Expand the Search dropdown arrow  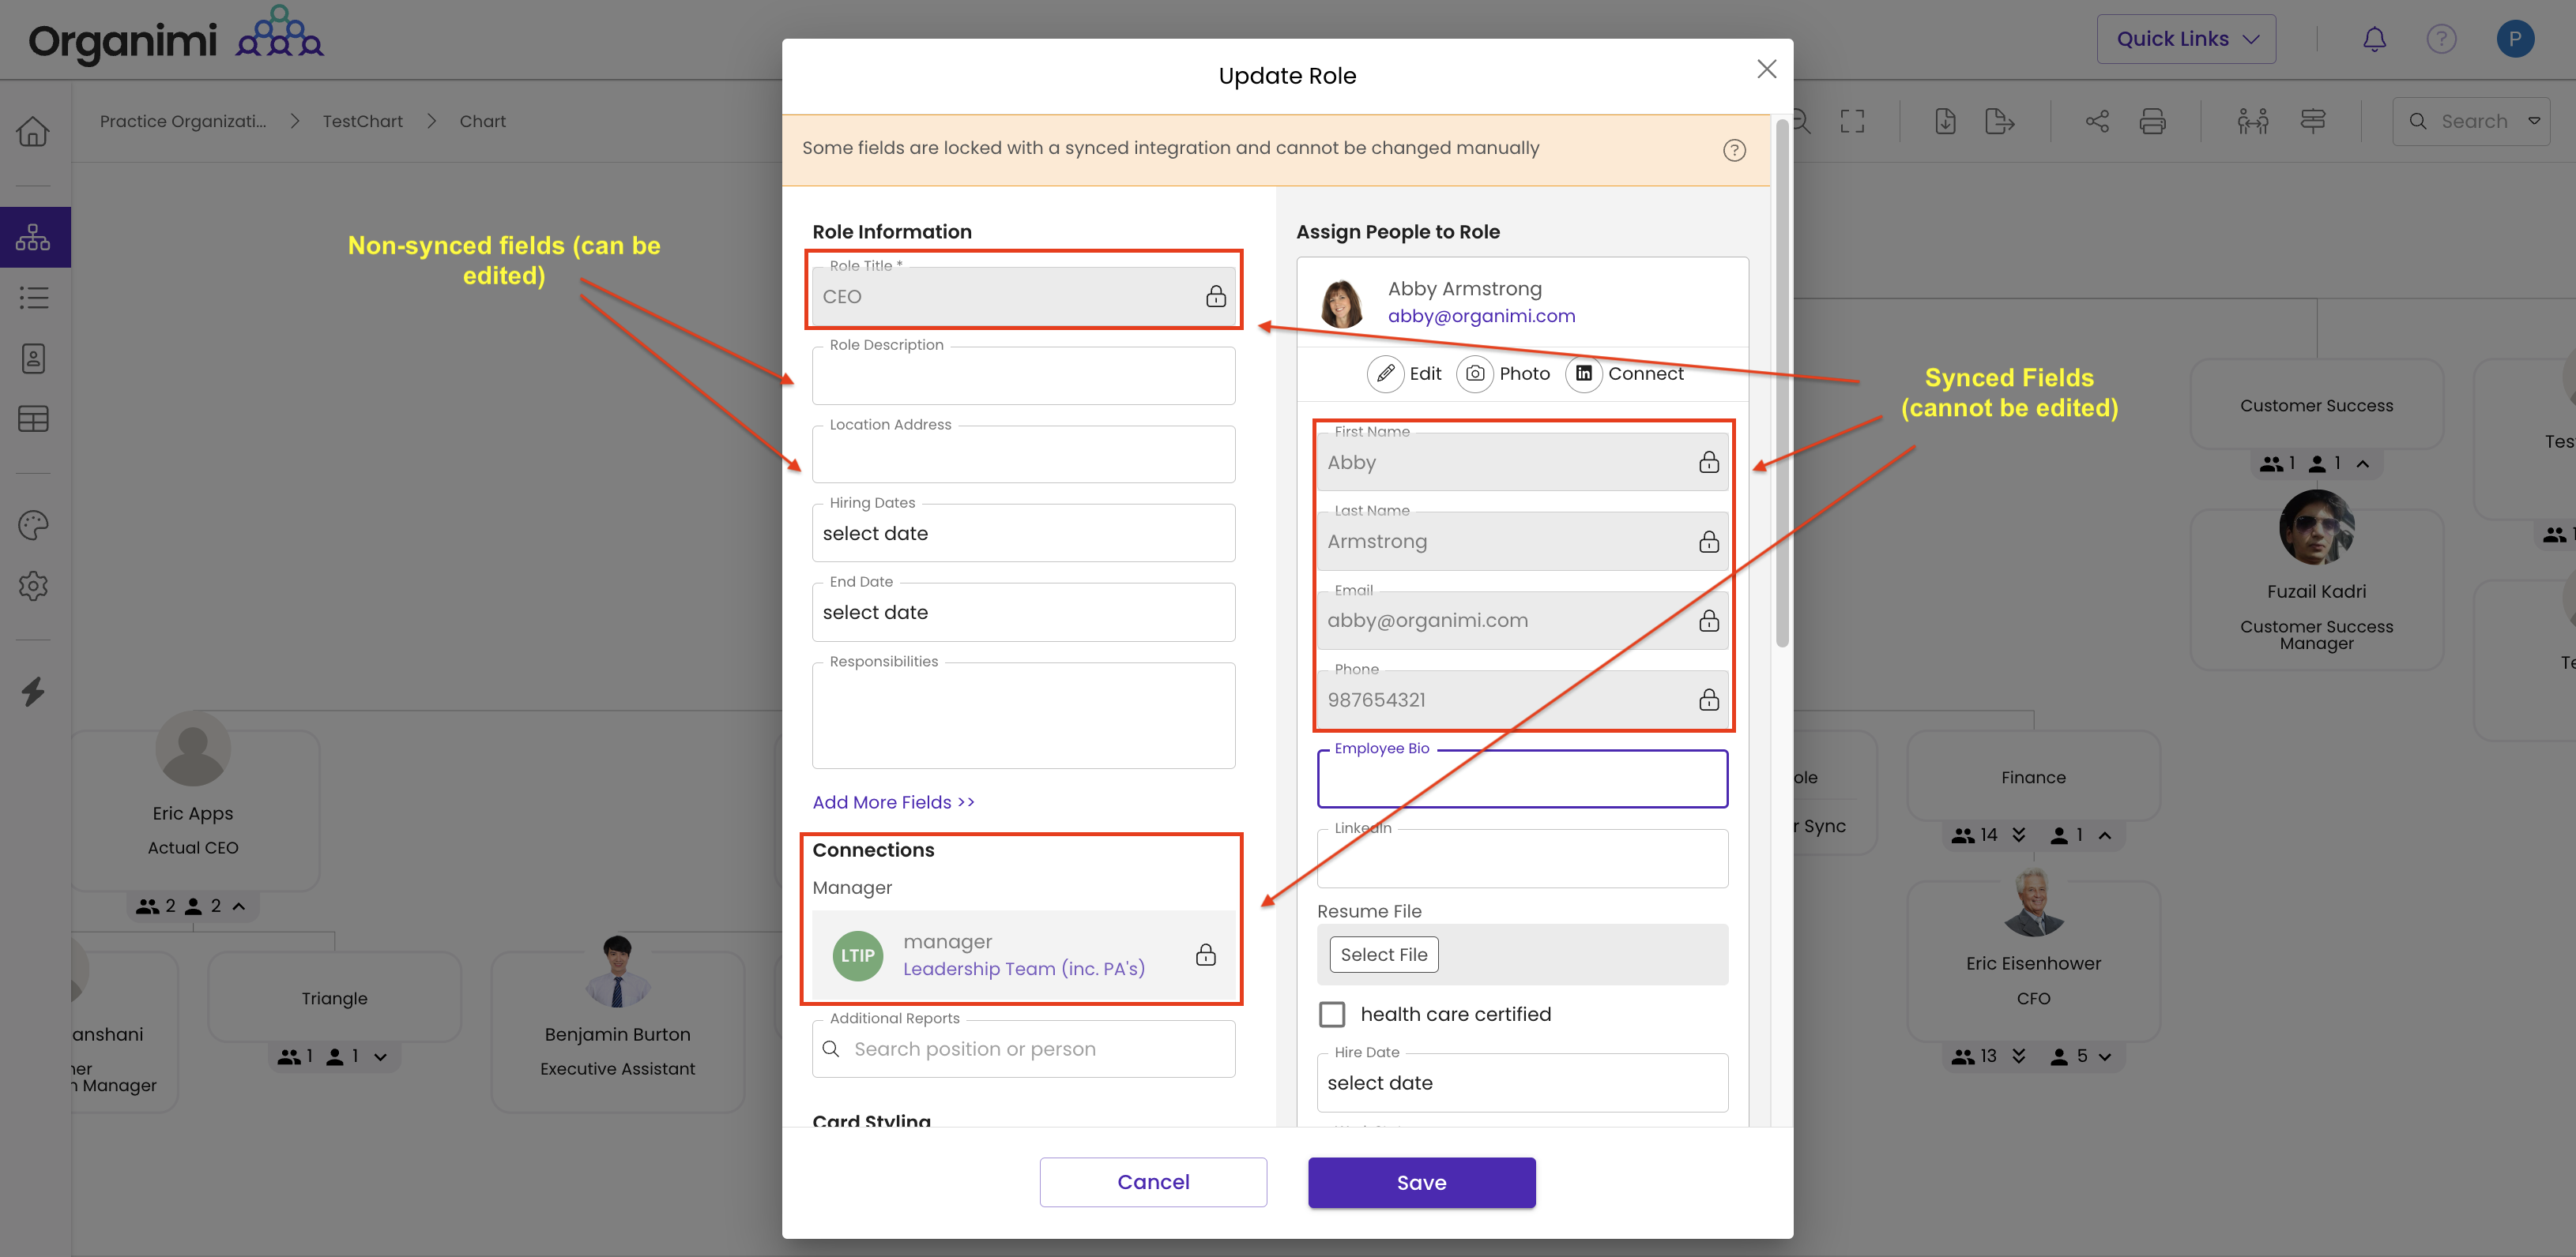2534,121
